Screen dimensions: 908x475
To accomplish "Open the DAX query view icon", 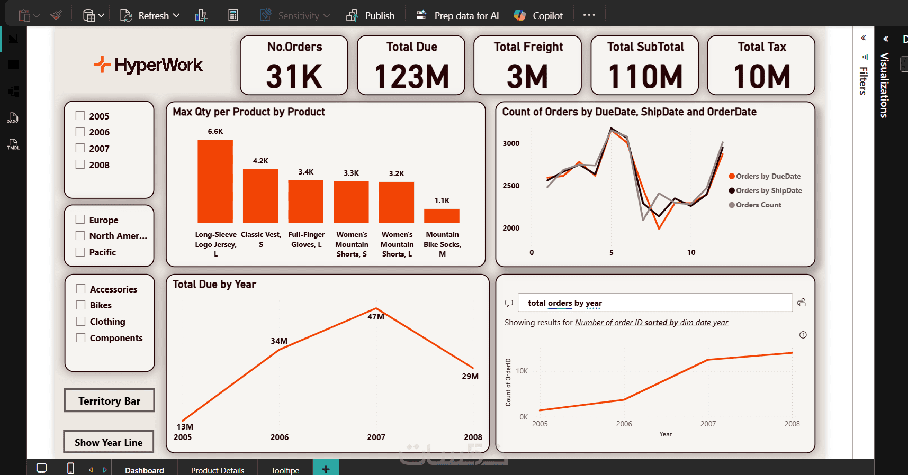I will [x=13, y=118].
